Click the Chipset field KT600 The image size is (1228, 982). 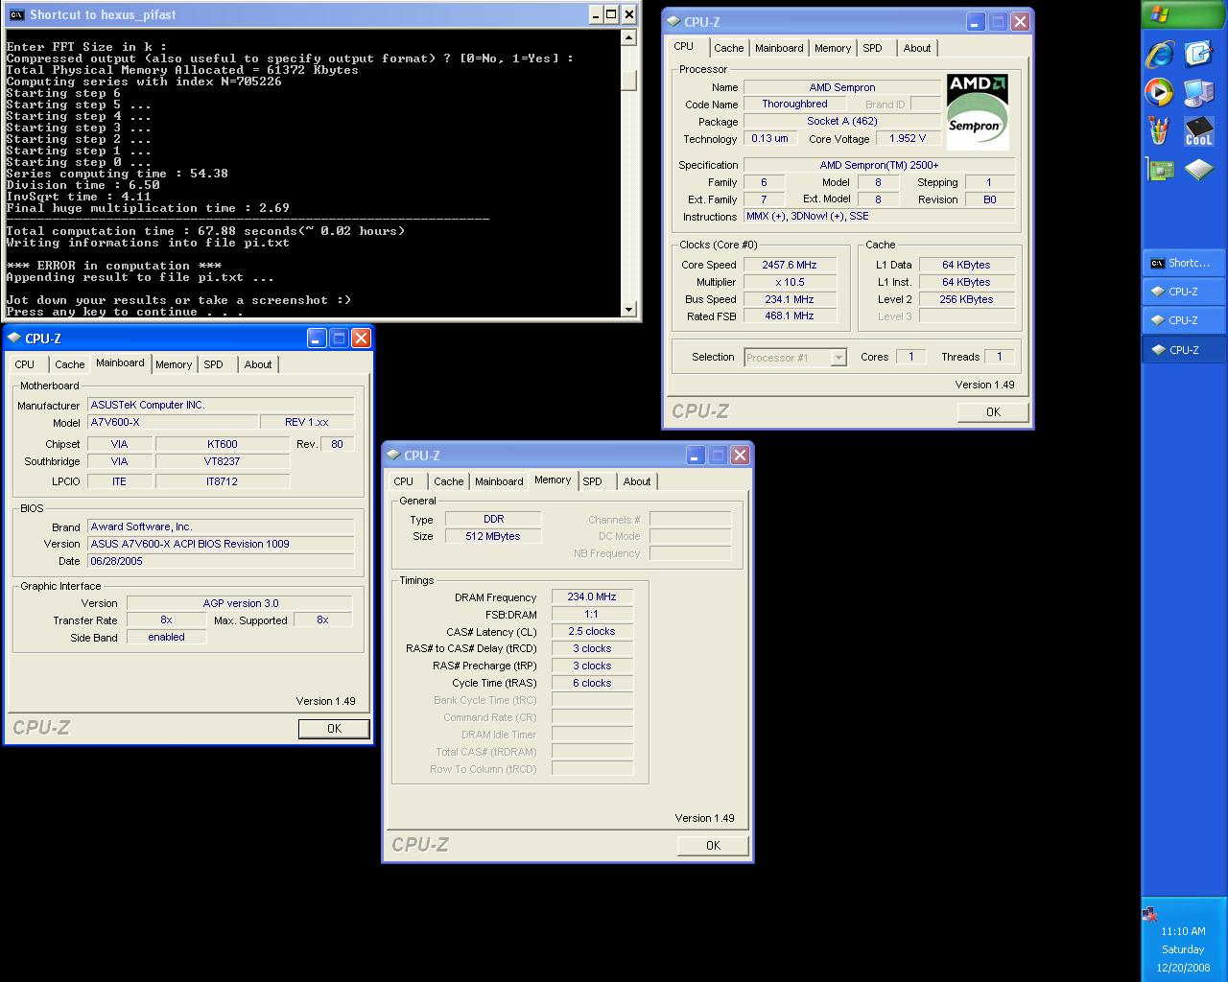click(x=223, y=444)
